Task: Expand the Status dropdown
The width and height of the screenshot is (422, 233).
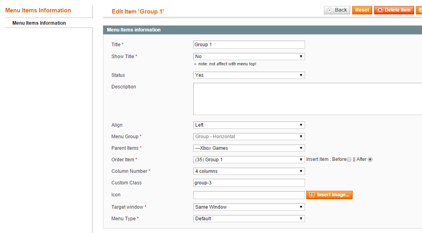Action: point(249,75)
